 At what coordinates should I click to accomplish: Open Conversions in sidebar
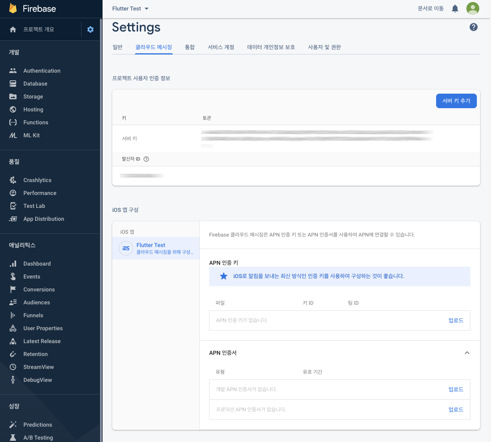click(x=39, y=289)
